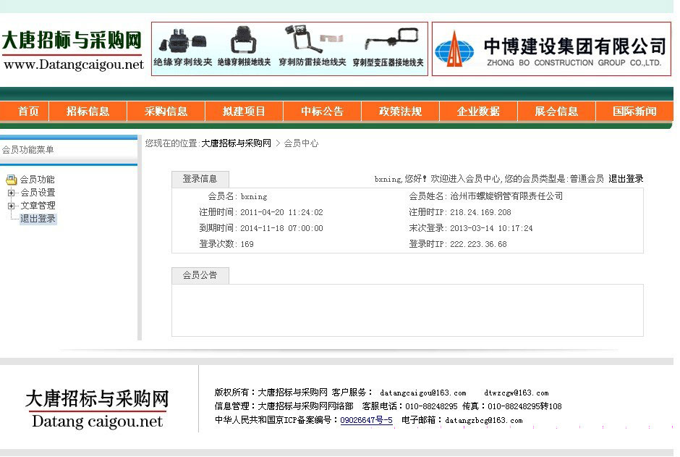The width and height of the screenshot is (680, 457).
Task: Expand the 文章管理 tree node
Action: pos(11,206)
